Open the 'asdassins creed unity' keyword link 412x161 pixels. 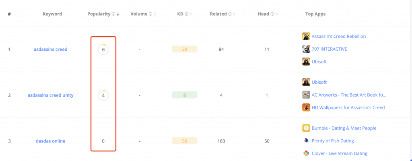pos(50,95)
